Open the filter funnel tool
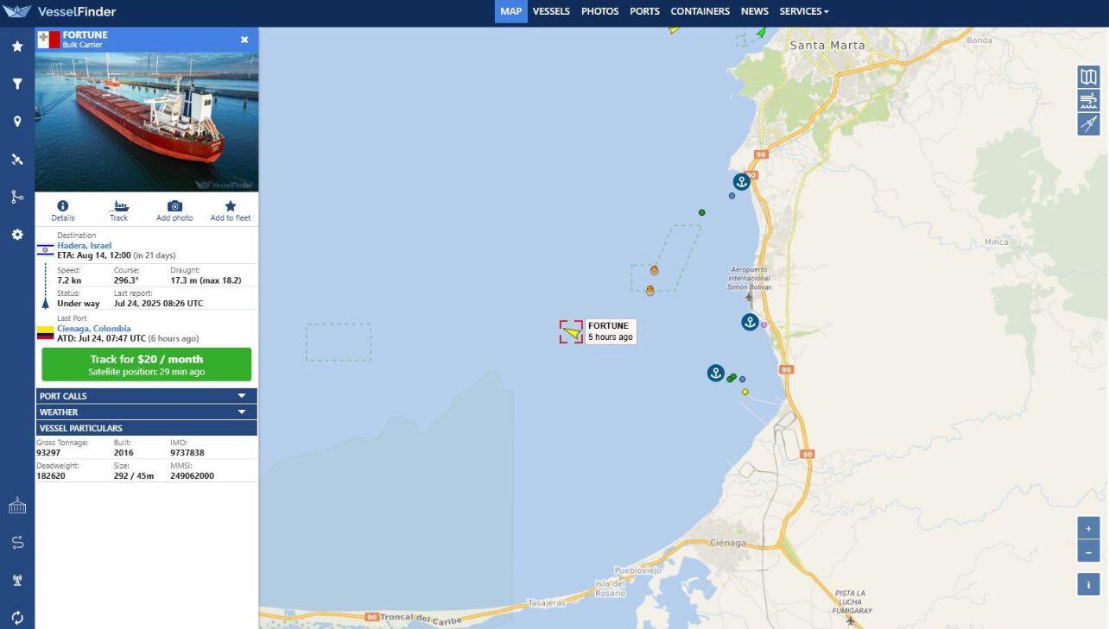This screenshot has height=629, width=1109. pos(16,85)
